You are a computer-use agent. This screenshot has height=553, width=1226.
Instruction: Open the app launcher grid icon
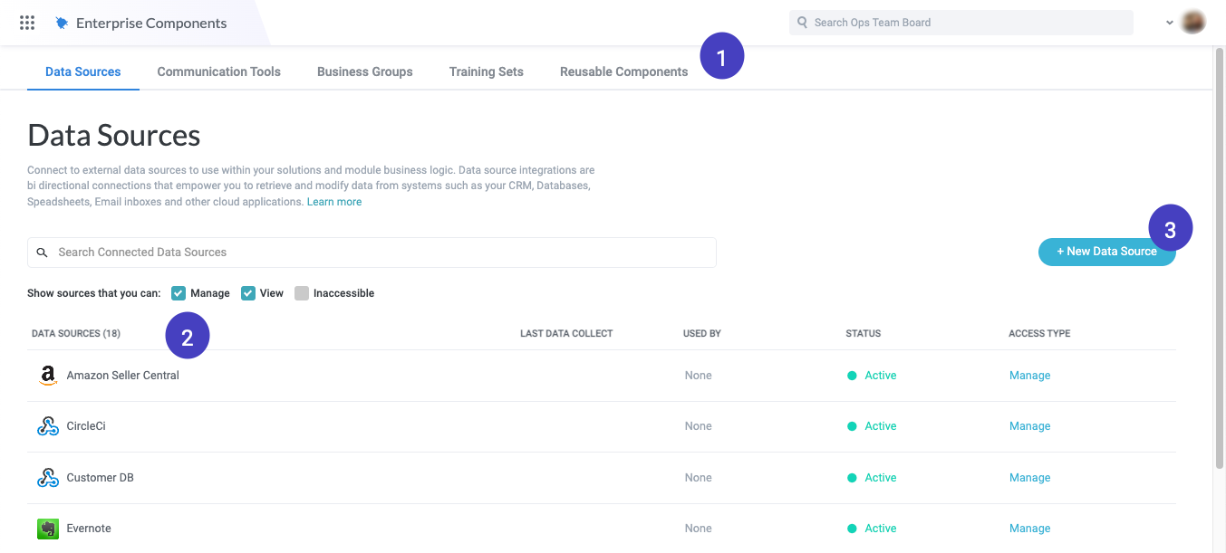pyautogui.click(x=27, y=23)
